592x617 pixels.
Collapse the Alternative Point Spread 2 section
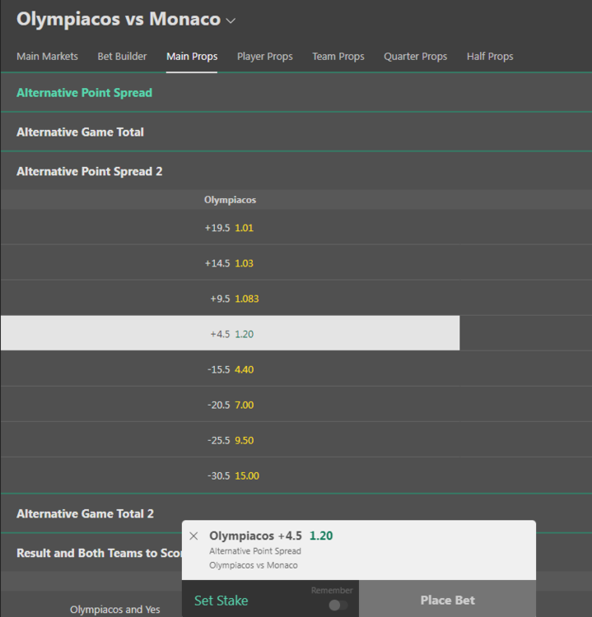tap(90, 171)
